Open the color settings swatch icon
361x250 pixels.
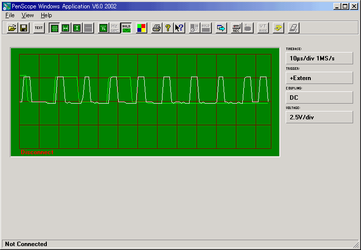141,28
